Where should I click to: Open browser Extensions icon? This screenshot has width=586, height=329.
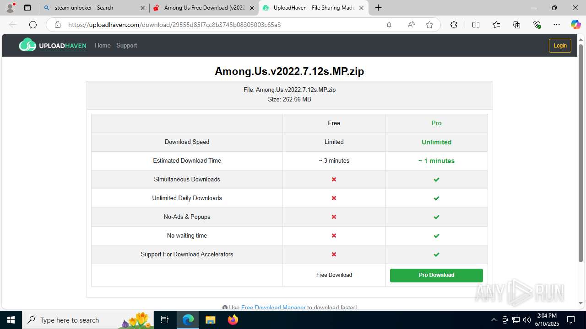(x=454, y=25)
